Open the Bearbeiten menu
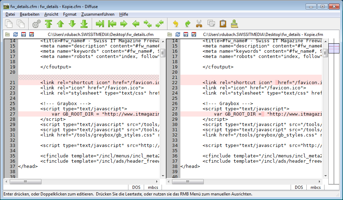Viewport: 343px width, 200px height. pyautogui.click(x=30, y=14)
